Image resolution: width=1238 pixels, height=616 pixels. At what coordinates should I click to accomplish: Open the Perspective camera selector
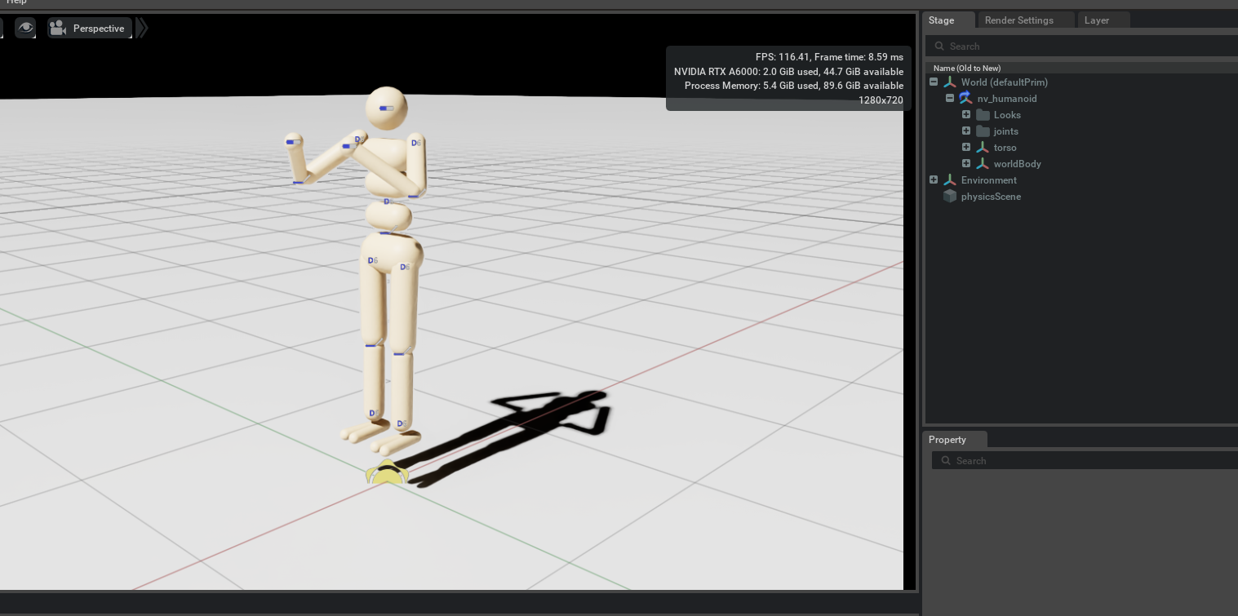point(99,28)
